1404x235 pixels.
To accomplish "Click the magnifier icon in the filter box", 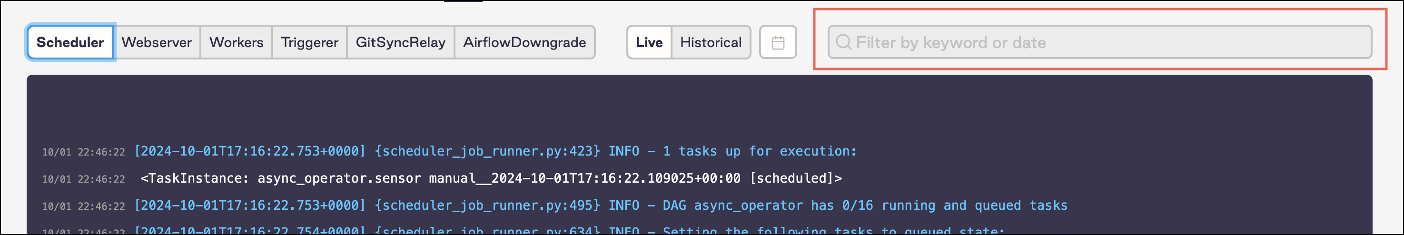I will 843,42.
